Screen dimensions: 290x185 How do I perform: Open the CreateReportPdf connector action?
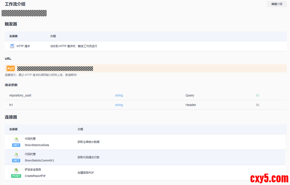[x=35, y=176]
